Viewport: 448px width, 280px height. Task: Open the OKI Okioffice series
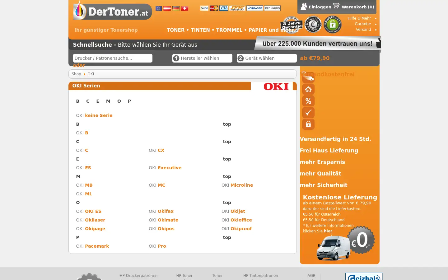tap(237, 220)
